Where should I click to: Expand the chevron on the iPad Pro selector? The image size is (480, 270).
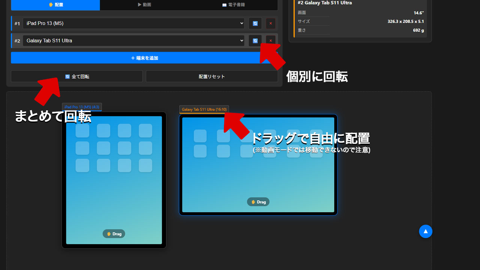[x=242, y=23]
